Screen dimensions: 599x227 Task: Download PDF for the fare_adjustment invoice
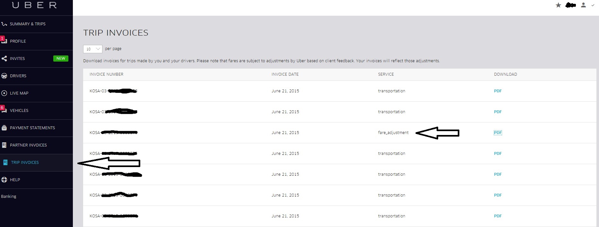[x=498, y=133]
